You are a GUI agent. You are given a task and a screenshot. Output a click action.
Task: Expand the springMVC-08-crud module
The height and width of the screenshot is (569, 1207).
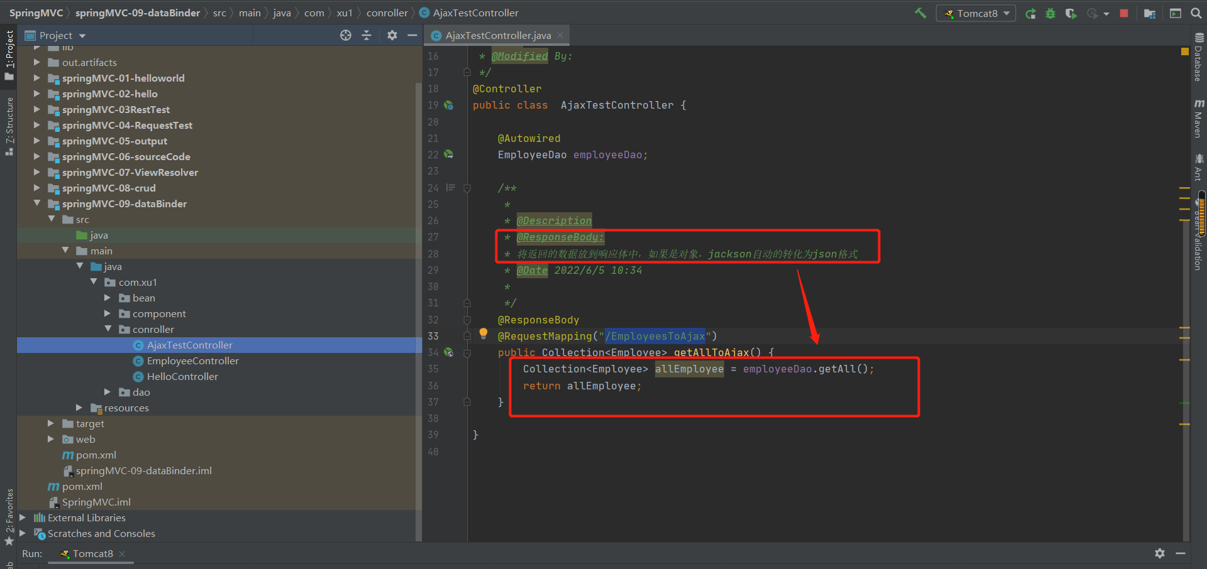coord(36,188)
